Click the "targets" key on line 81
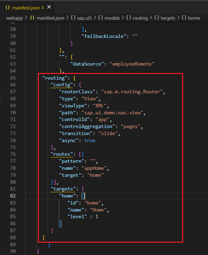Image resolution: width=208 pixels, height=255 pixels. (63, 189)
